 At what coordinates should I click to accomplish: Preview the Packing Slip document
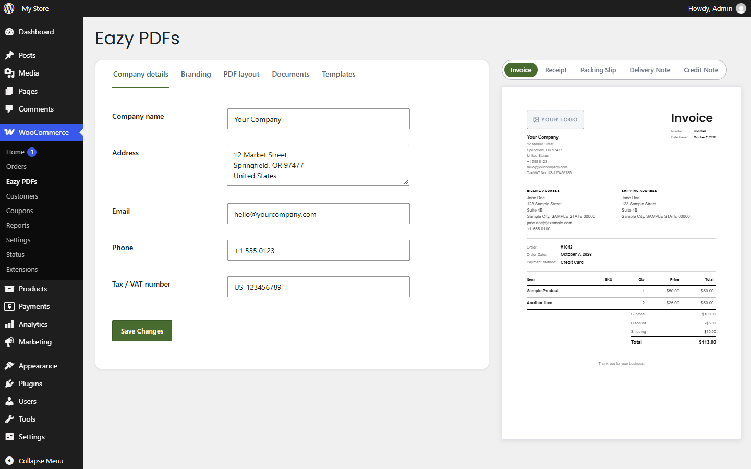(598, 70)
